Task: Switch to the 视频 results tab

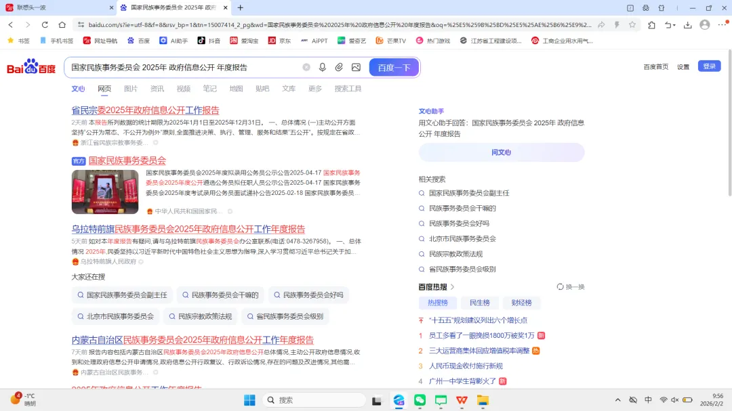Action: 184,89
